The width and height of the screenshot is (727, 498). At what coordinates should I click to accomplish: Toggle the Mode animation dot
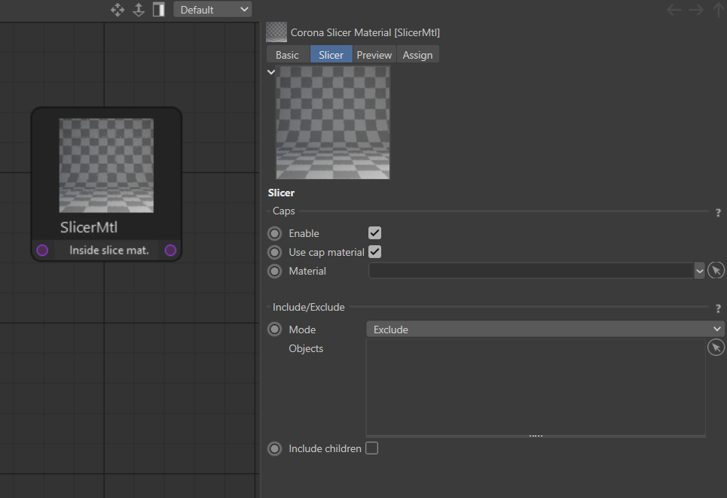tap(274, 329)
